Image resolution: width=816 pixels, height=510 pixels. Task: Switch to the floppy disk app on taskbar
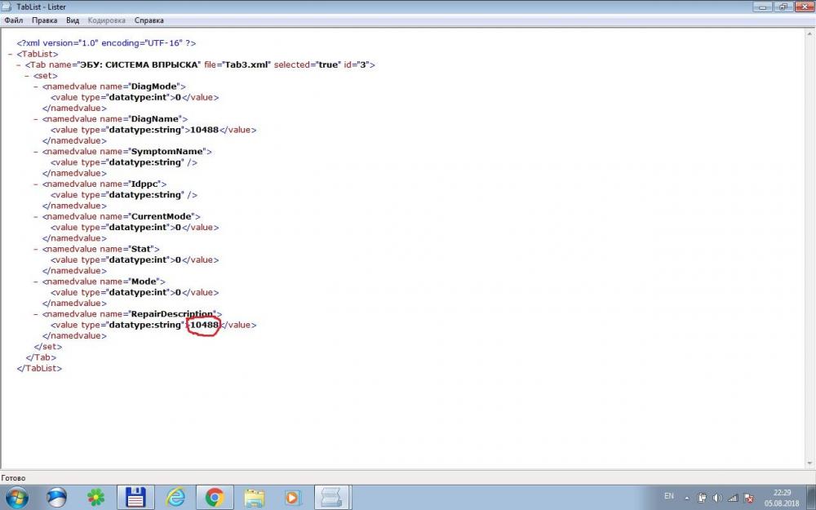[x=135, y=498]
